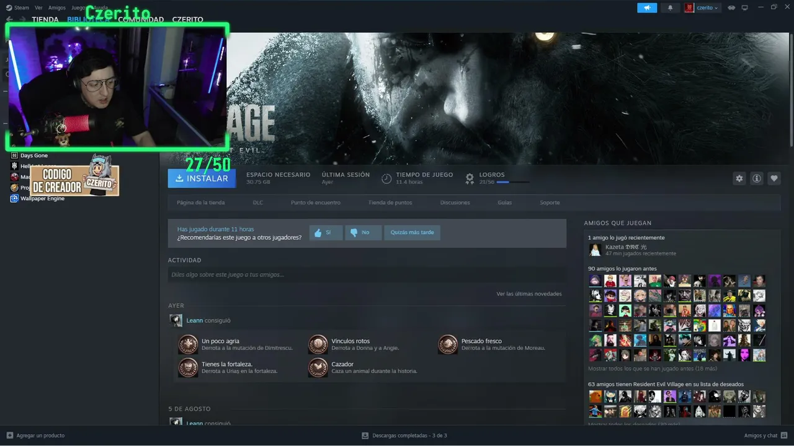
Task: Click the ÚLTIMA SESIÓN Ayer text
Action: [346, 178]
